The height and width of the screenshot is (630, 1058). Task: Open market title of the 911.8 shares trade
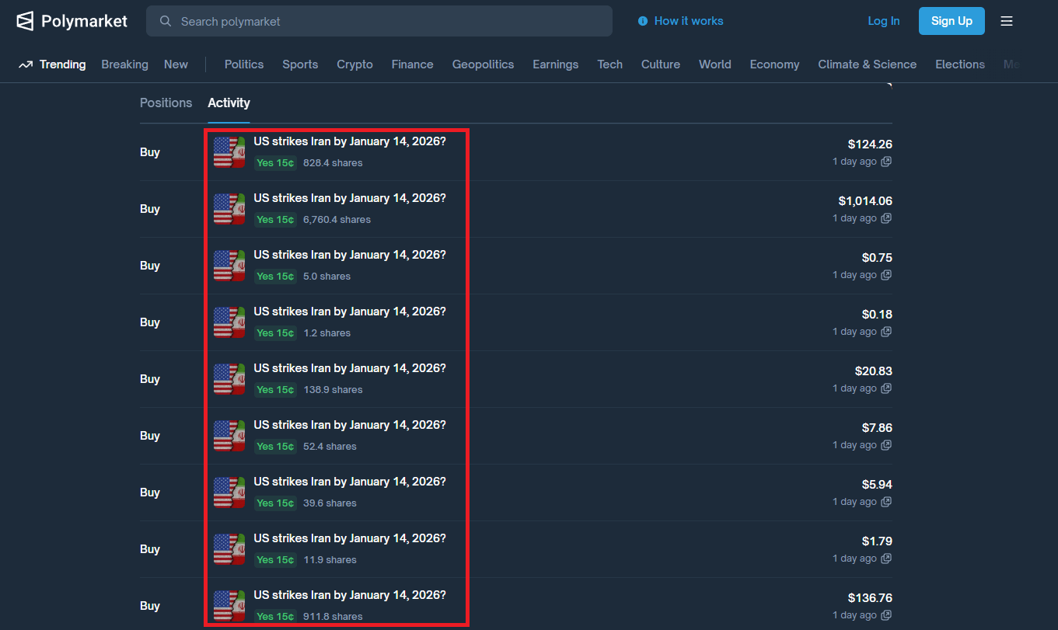click(x=350, y=595)
